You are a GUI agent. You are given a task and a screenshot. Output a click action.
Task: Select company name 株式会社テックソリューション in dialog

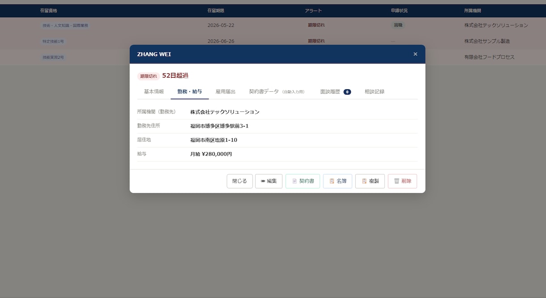pyautogui.click(x=225, y=112)
